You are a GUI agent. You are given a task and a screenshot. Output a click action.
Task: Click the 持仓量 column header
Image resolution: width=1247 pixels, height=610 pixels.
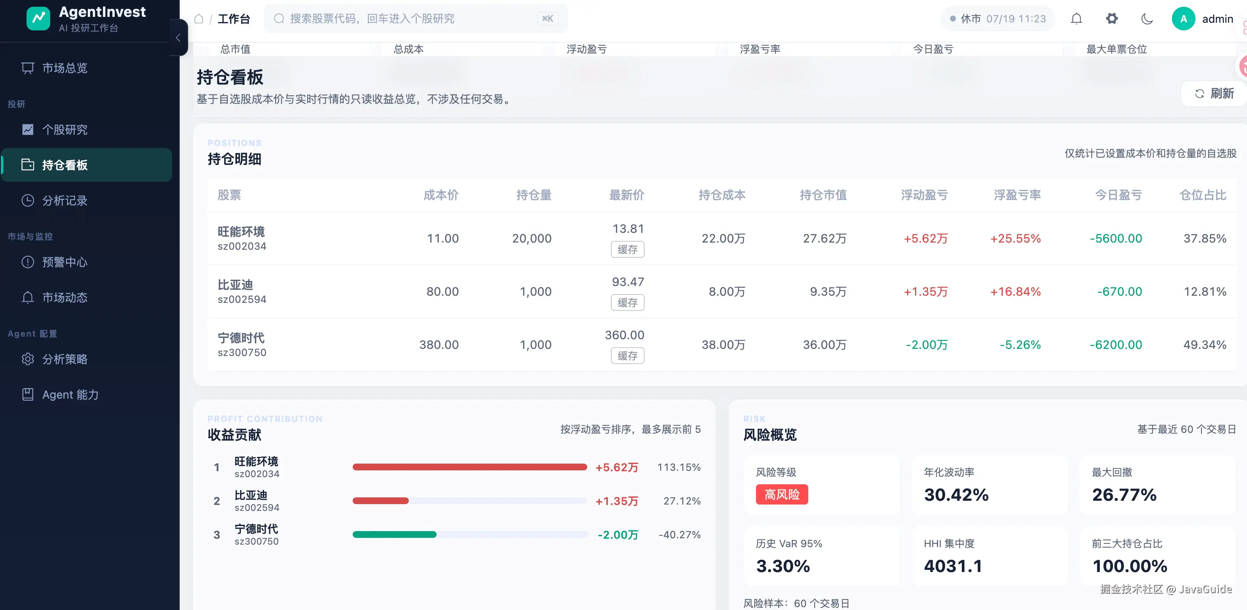click(x=534, y=195)
